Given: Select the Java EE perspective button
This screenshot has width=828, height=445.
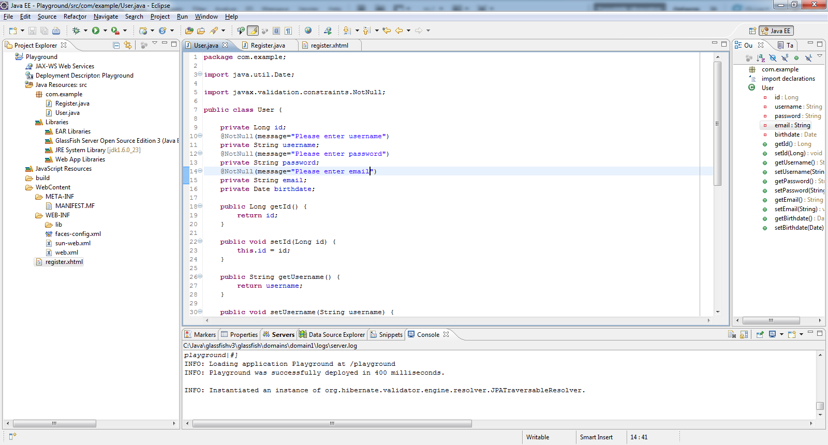Looking at the screenshot, I should [x=776, y=31].
